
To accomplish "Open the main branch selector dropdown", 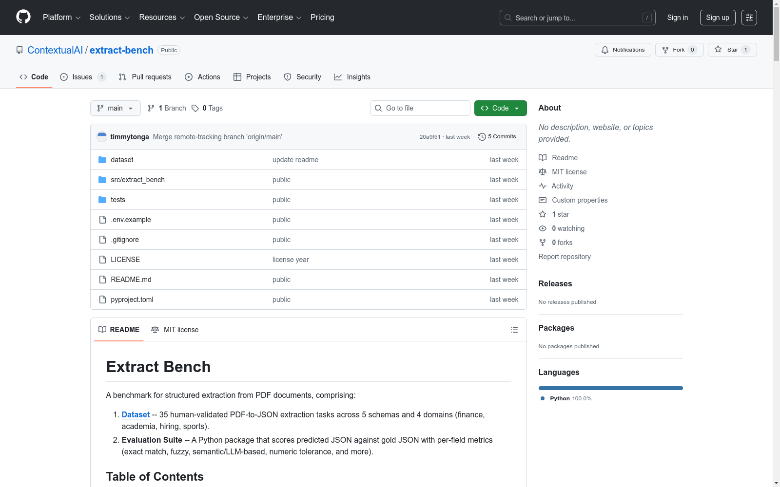I will point(116,108).
